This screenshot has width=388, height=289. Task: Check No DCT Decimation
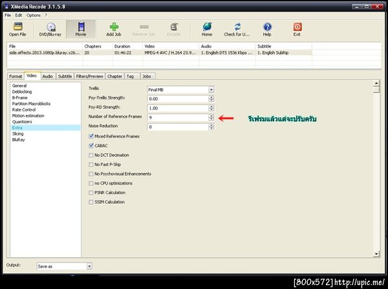91,155
